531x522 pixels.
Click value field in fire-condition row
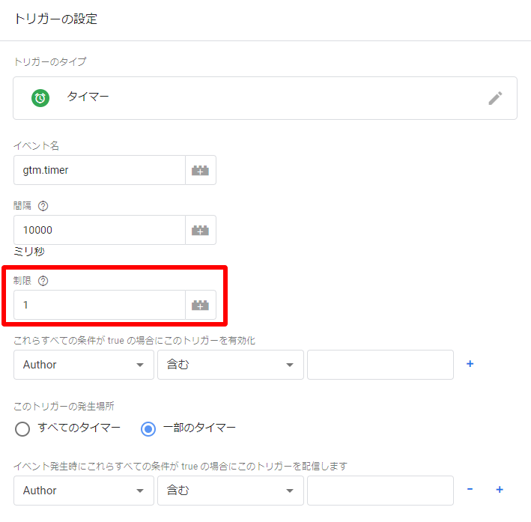coord(380,491)
